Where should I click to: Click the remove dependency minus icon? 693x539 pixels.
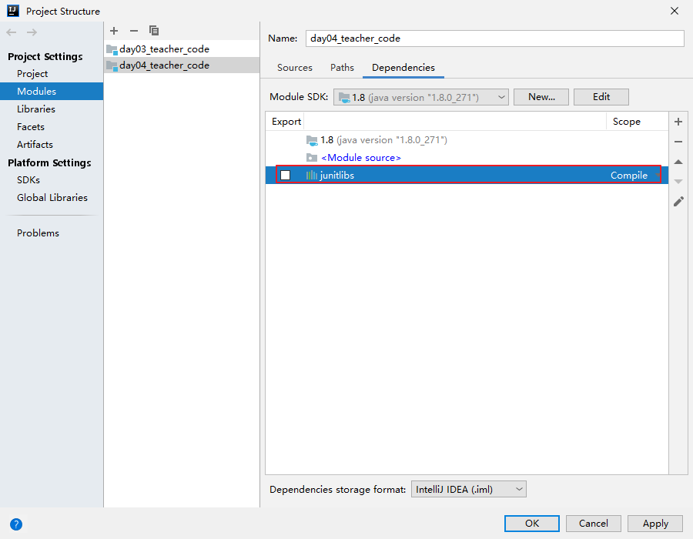click(678, 142)
